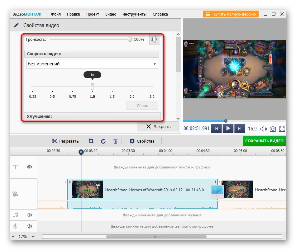Click the music track note icon
The height and width of the screenshot is (250, 296).
point(16,215)
